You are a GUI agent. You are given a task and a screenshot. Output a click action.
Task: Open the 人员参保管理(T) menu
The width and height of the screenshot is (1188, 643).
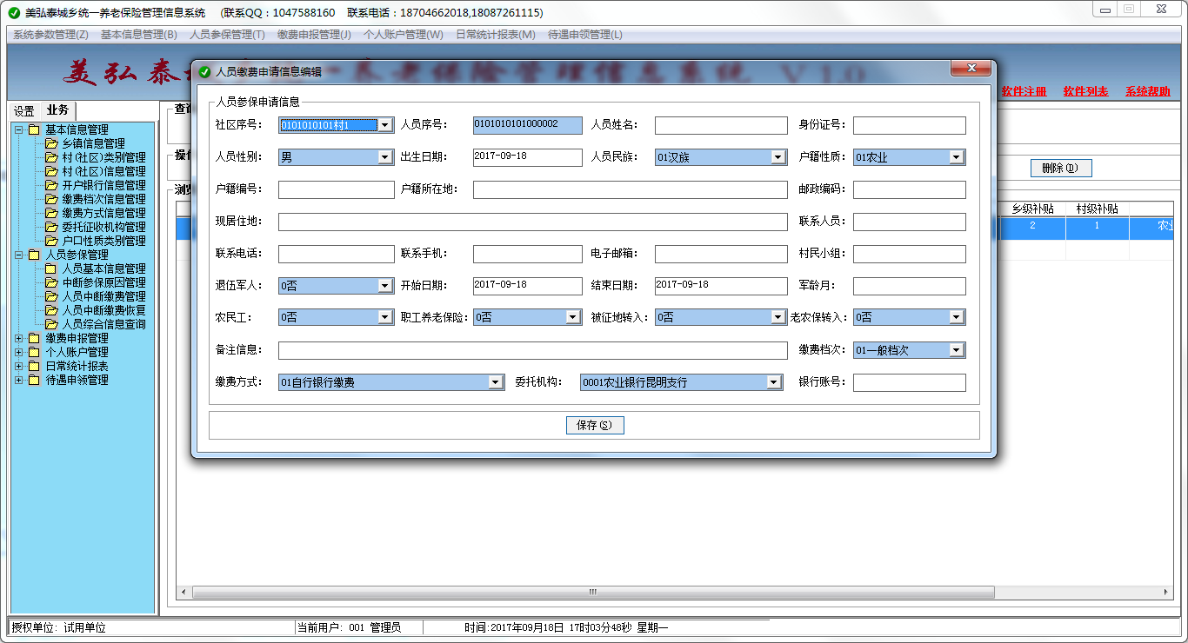click(x=227, y=35)
